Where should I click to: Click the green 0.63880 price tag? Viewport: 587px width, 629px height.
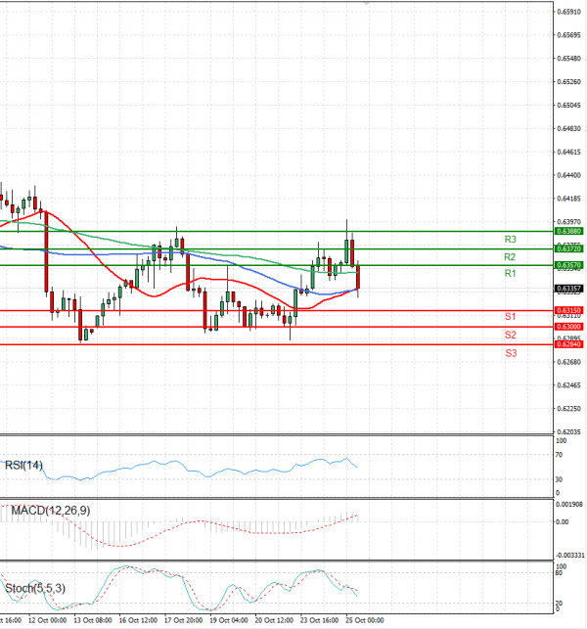[x=569, y=231]
